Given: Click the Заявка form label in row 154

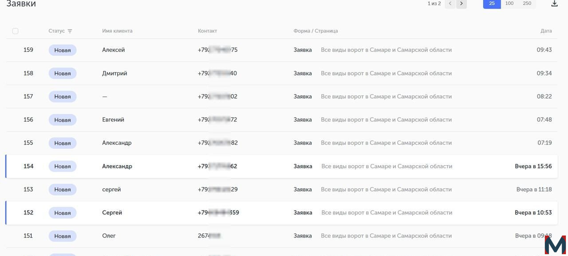Looking at the screenshot, I should (303, 166).
